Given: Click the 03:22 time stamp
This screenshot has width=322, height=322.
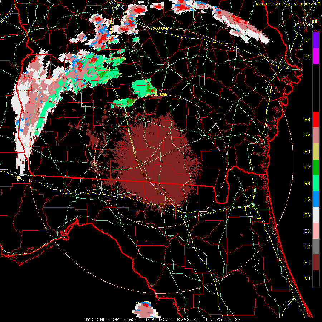Looking at the screenshot, I should [233, 319].
